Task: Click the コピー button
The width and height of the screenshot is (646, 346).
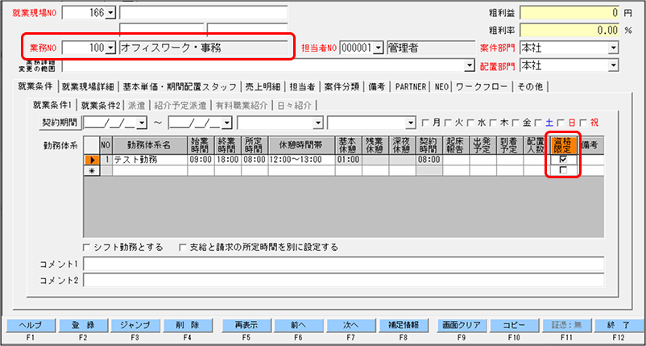Action: point(513,324)
